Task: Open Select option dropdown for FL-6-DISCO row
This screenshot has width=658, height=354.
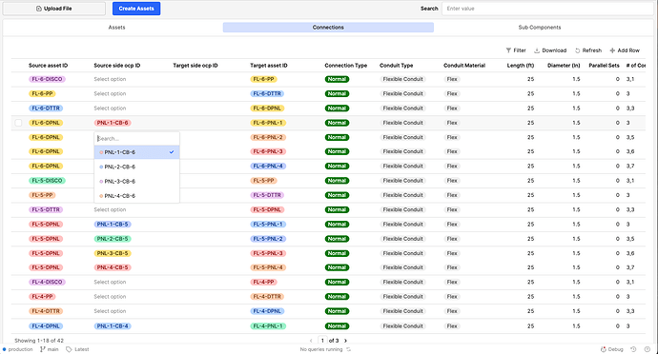Action: pos(110,79)
